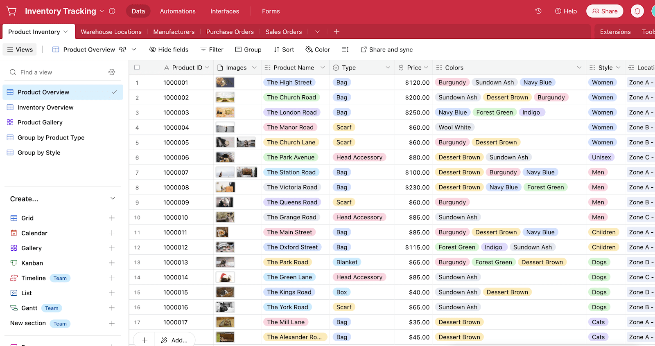
Task: Open the Interfaces menu
Action: tap(225, 11)
